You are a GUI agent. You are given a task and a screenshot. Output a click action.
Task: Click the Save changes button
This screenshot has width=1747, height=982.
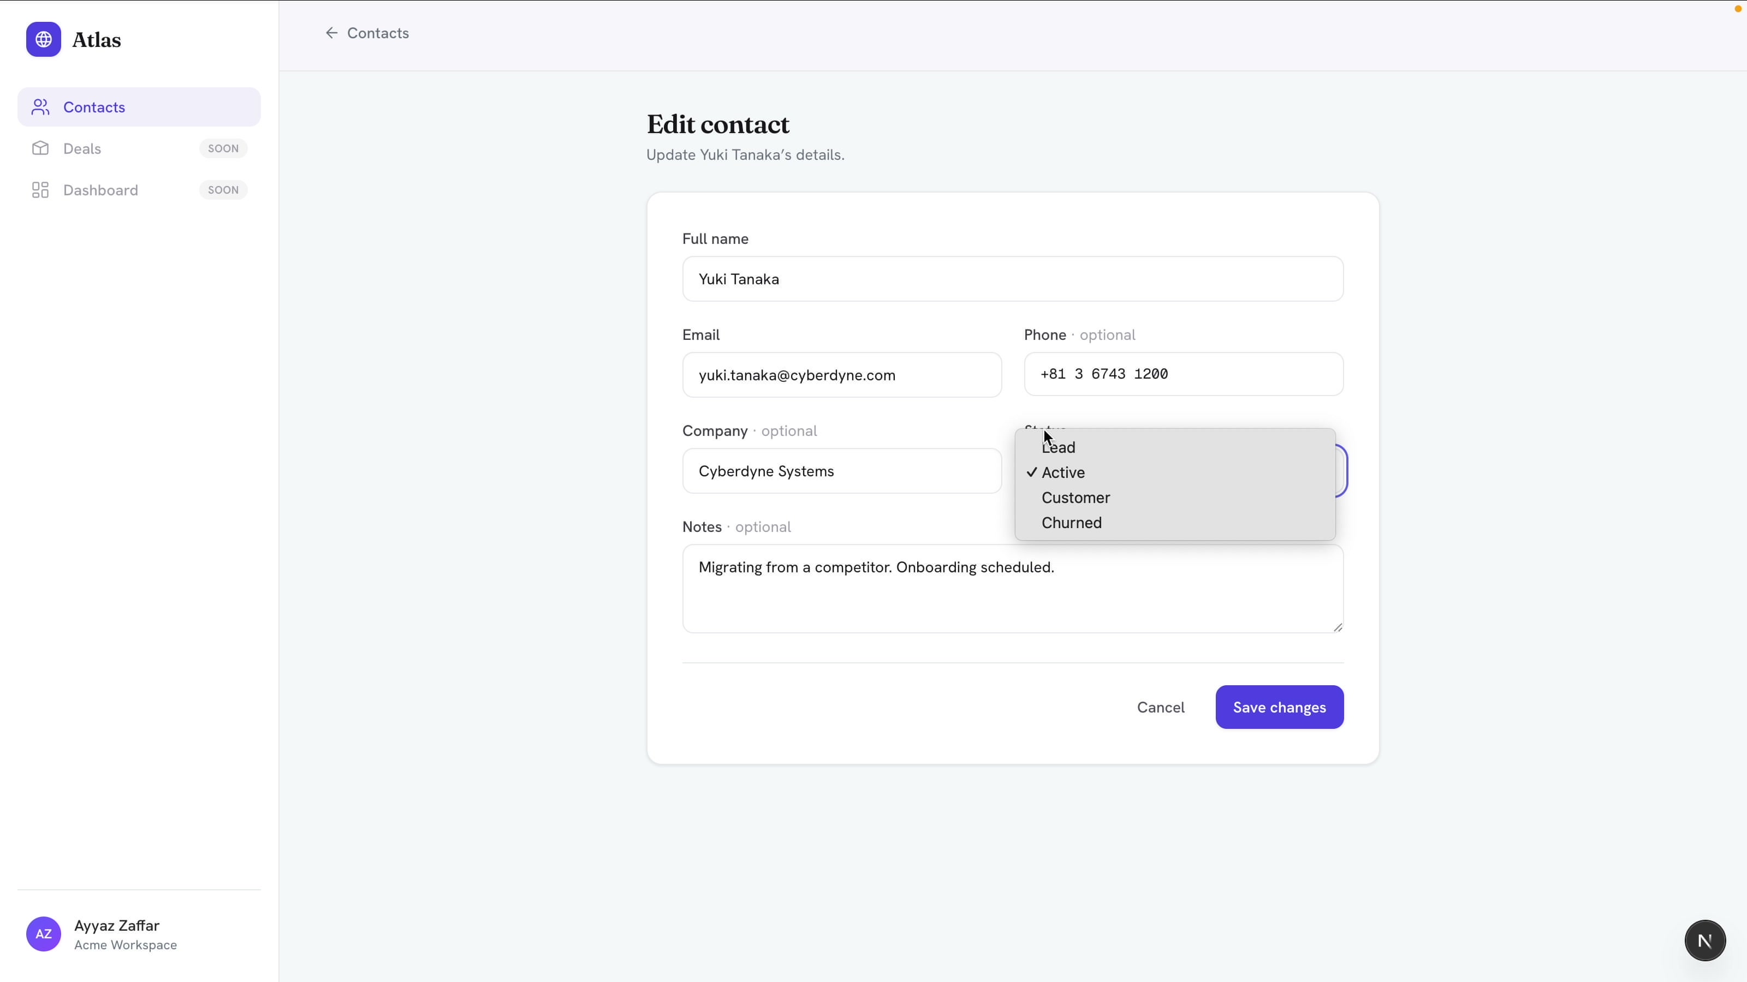(x=1279, y=707)
